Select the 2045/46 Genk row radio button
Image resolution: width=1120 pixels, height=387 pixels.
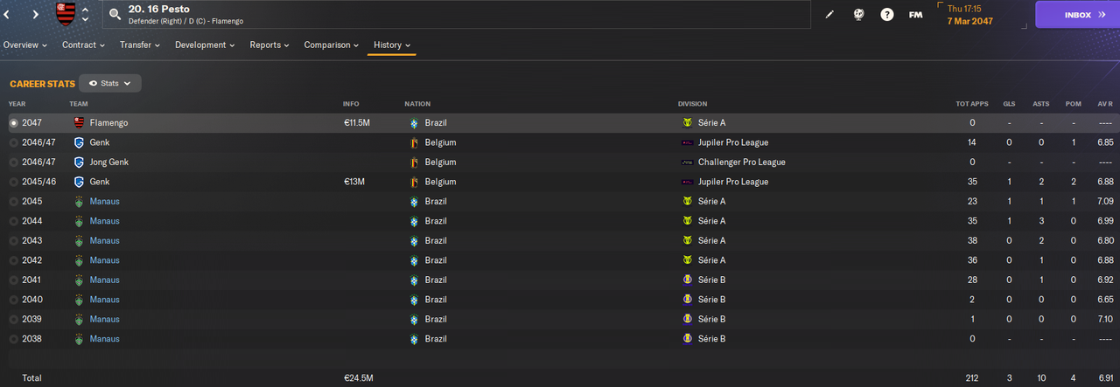click(x=13, y=182)
